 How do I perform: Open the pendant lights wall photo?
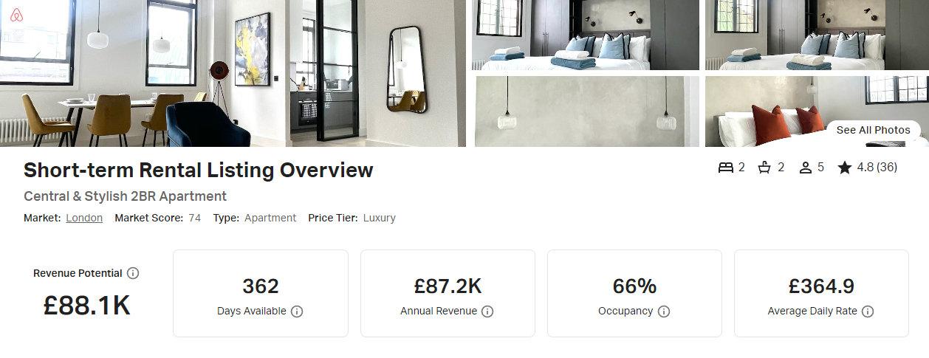[586, 111]
